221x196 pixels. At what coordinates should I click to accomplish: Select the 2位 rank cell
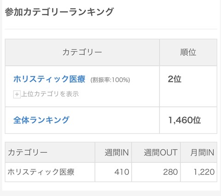[188, 86]
